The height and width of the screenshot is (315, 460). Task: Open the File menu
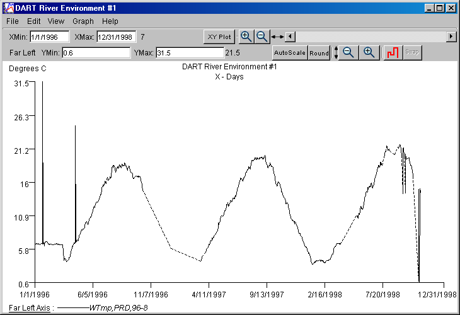point(13,21)
